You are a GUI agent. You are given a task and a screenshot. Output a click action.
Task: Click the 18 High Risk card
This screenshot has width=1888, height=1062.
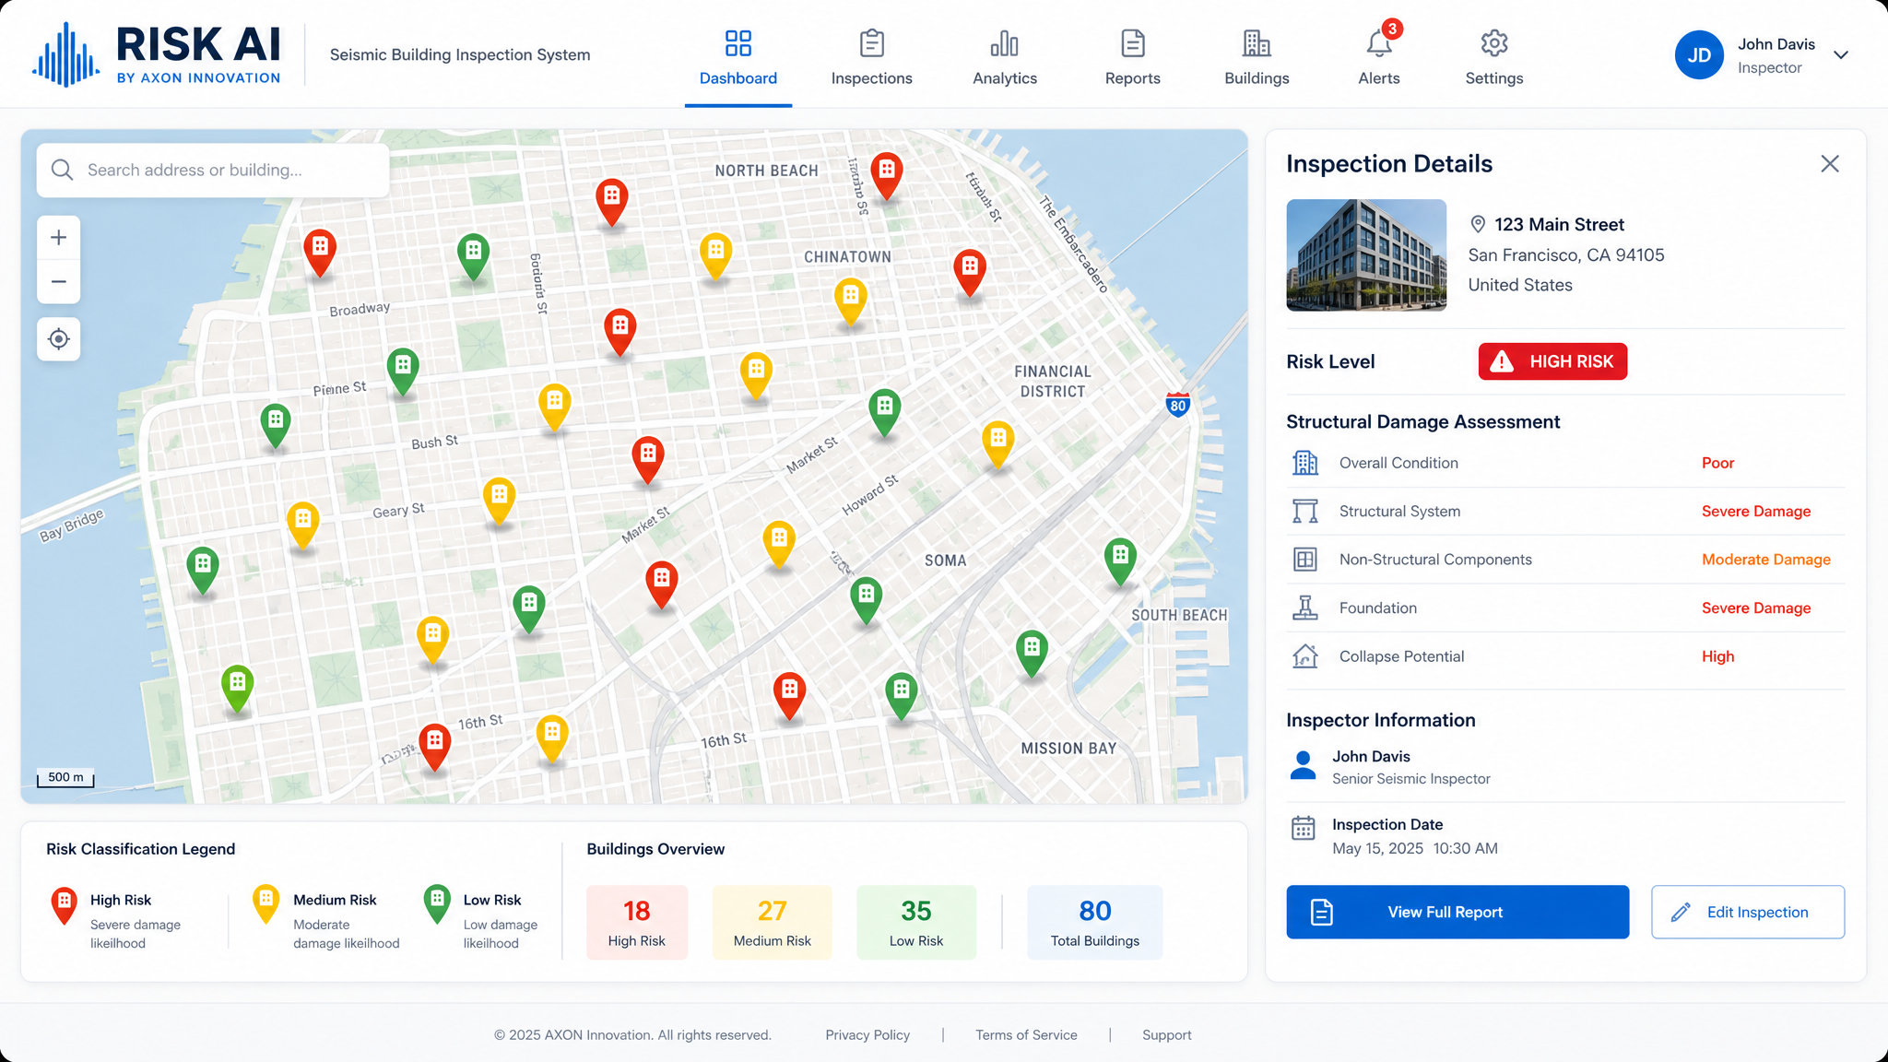coord(637,923)
